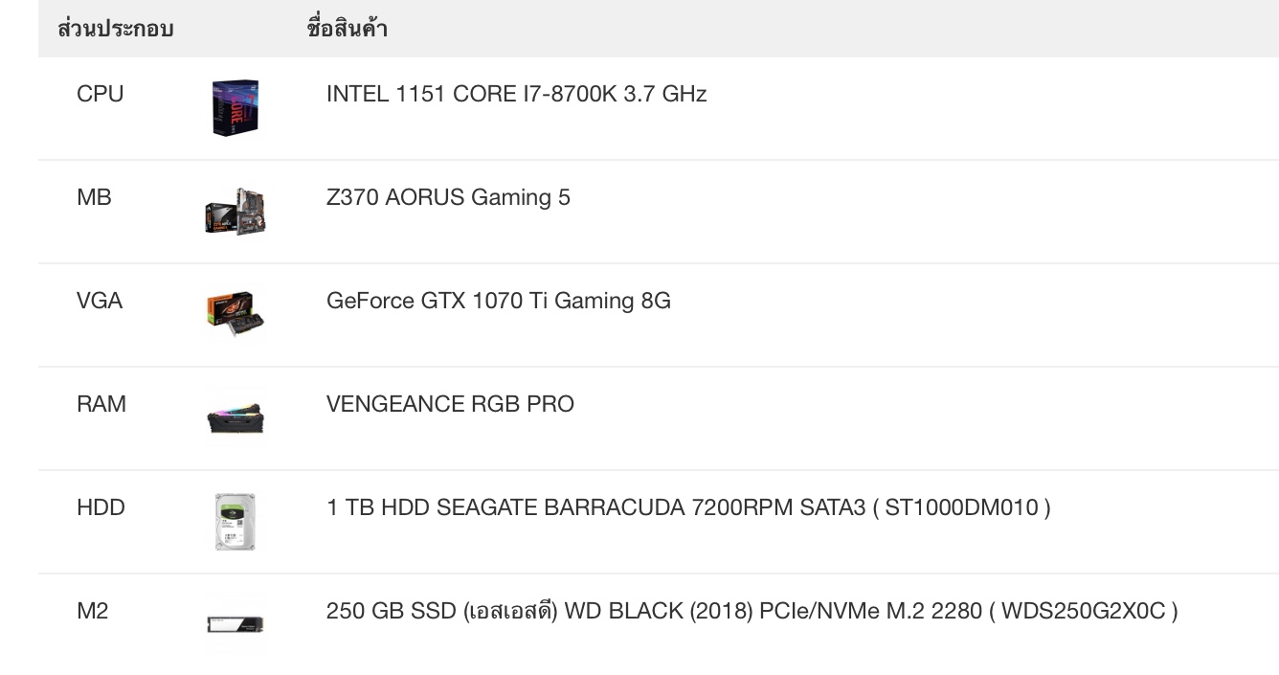Click the Z370 AORUS motherboard product image
The image size is (1279, 675).
point(236,212)
